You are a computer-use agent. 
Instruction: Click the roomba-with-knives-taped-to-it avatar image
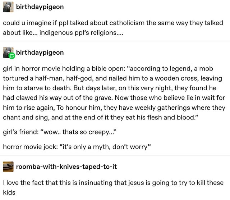click(x=9, y=166)
